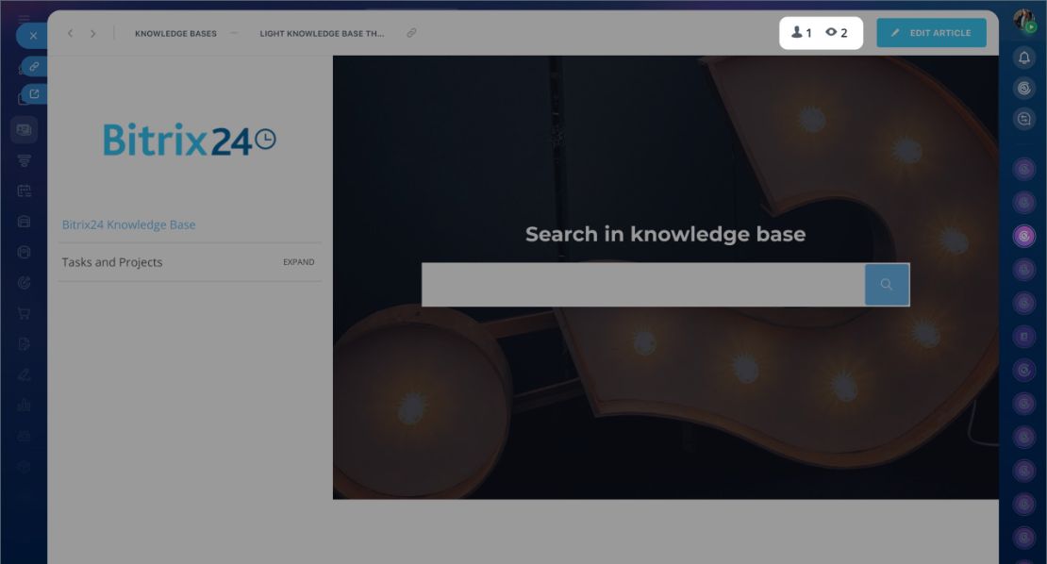Focus the knowledge base search field
This screenshot has height=564, width=1047.
tap(643, 284)
